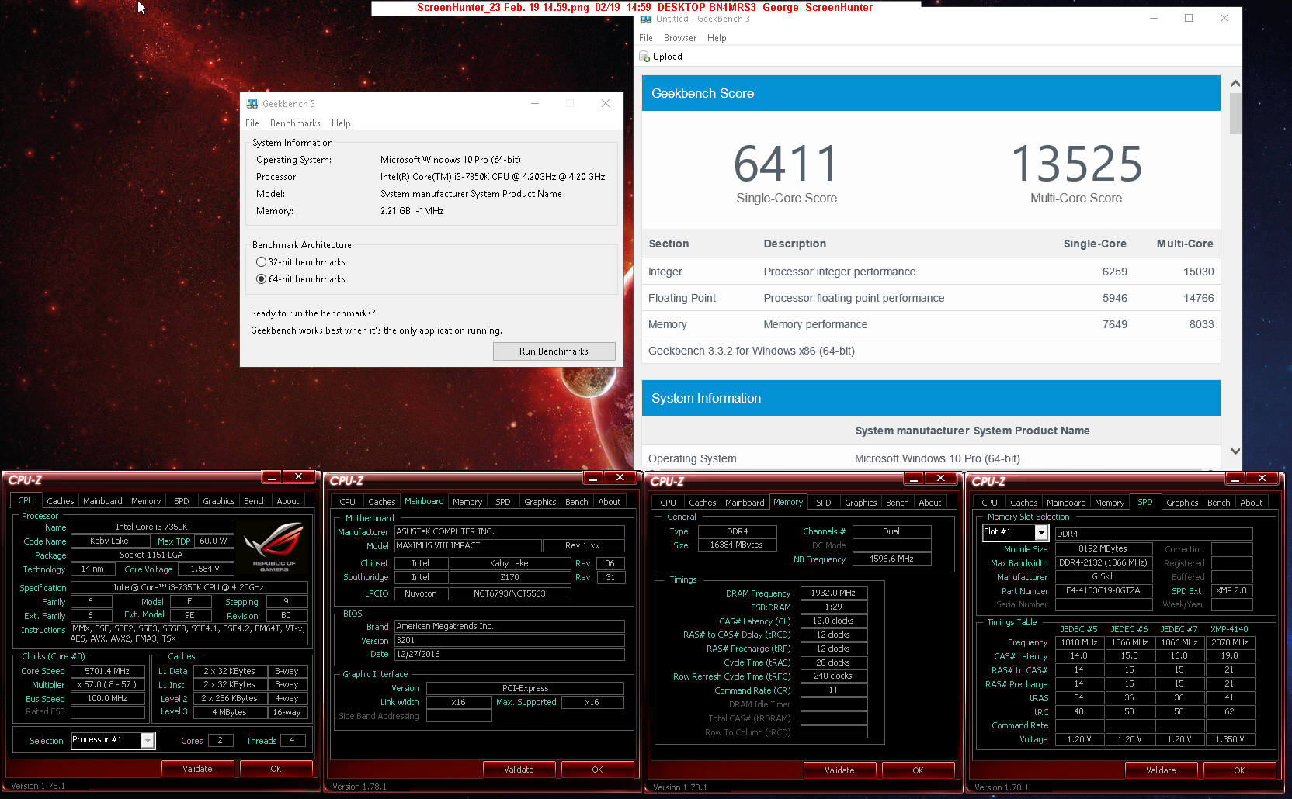Minimize the first CPU-Z window

pos(271,476)
